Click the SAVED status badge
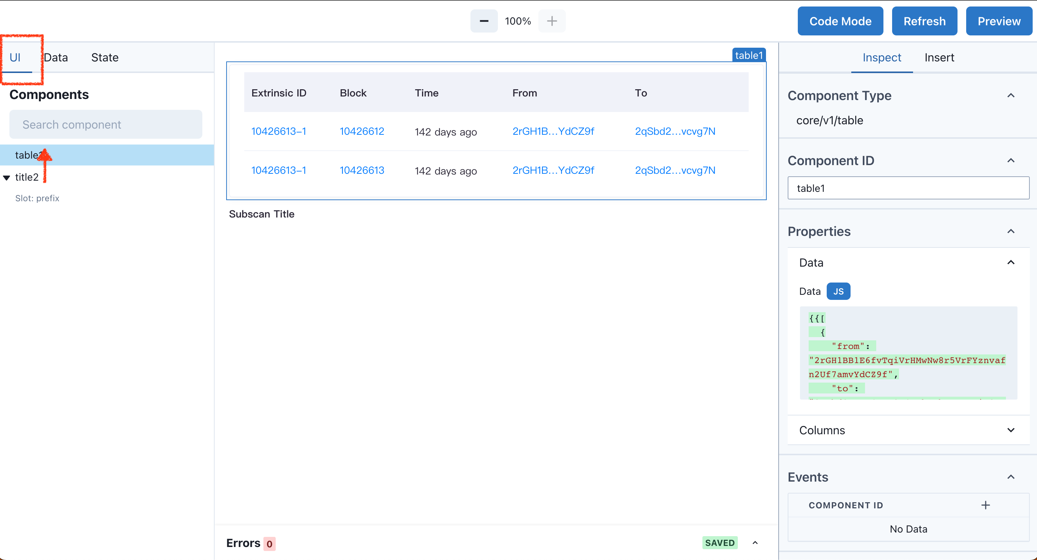This screenshot has width=1037, height=560. coord(720,543)
